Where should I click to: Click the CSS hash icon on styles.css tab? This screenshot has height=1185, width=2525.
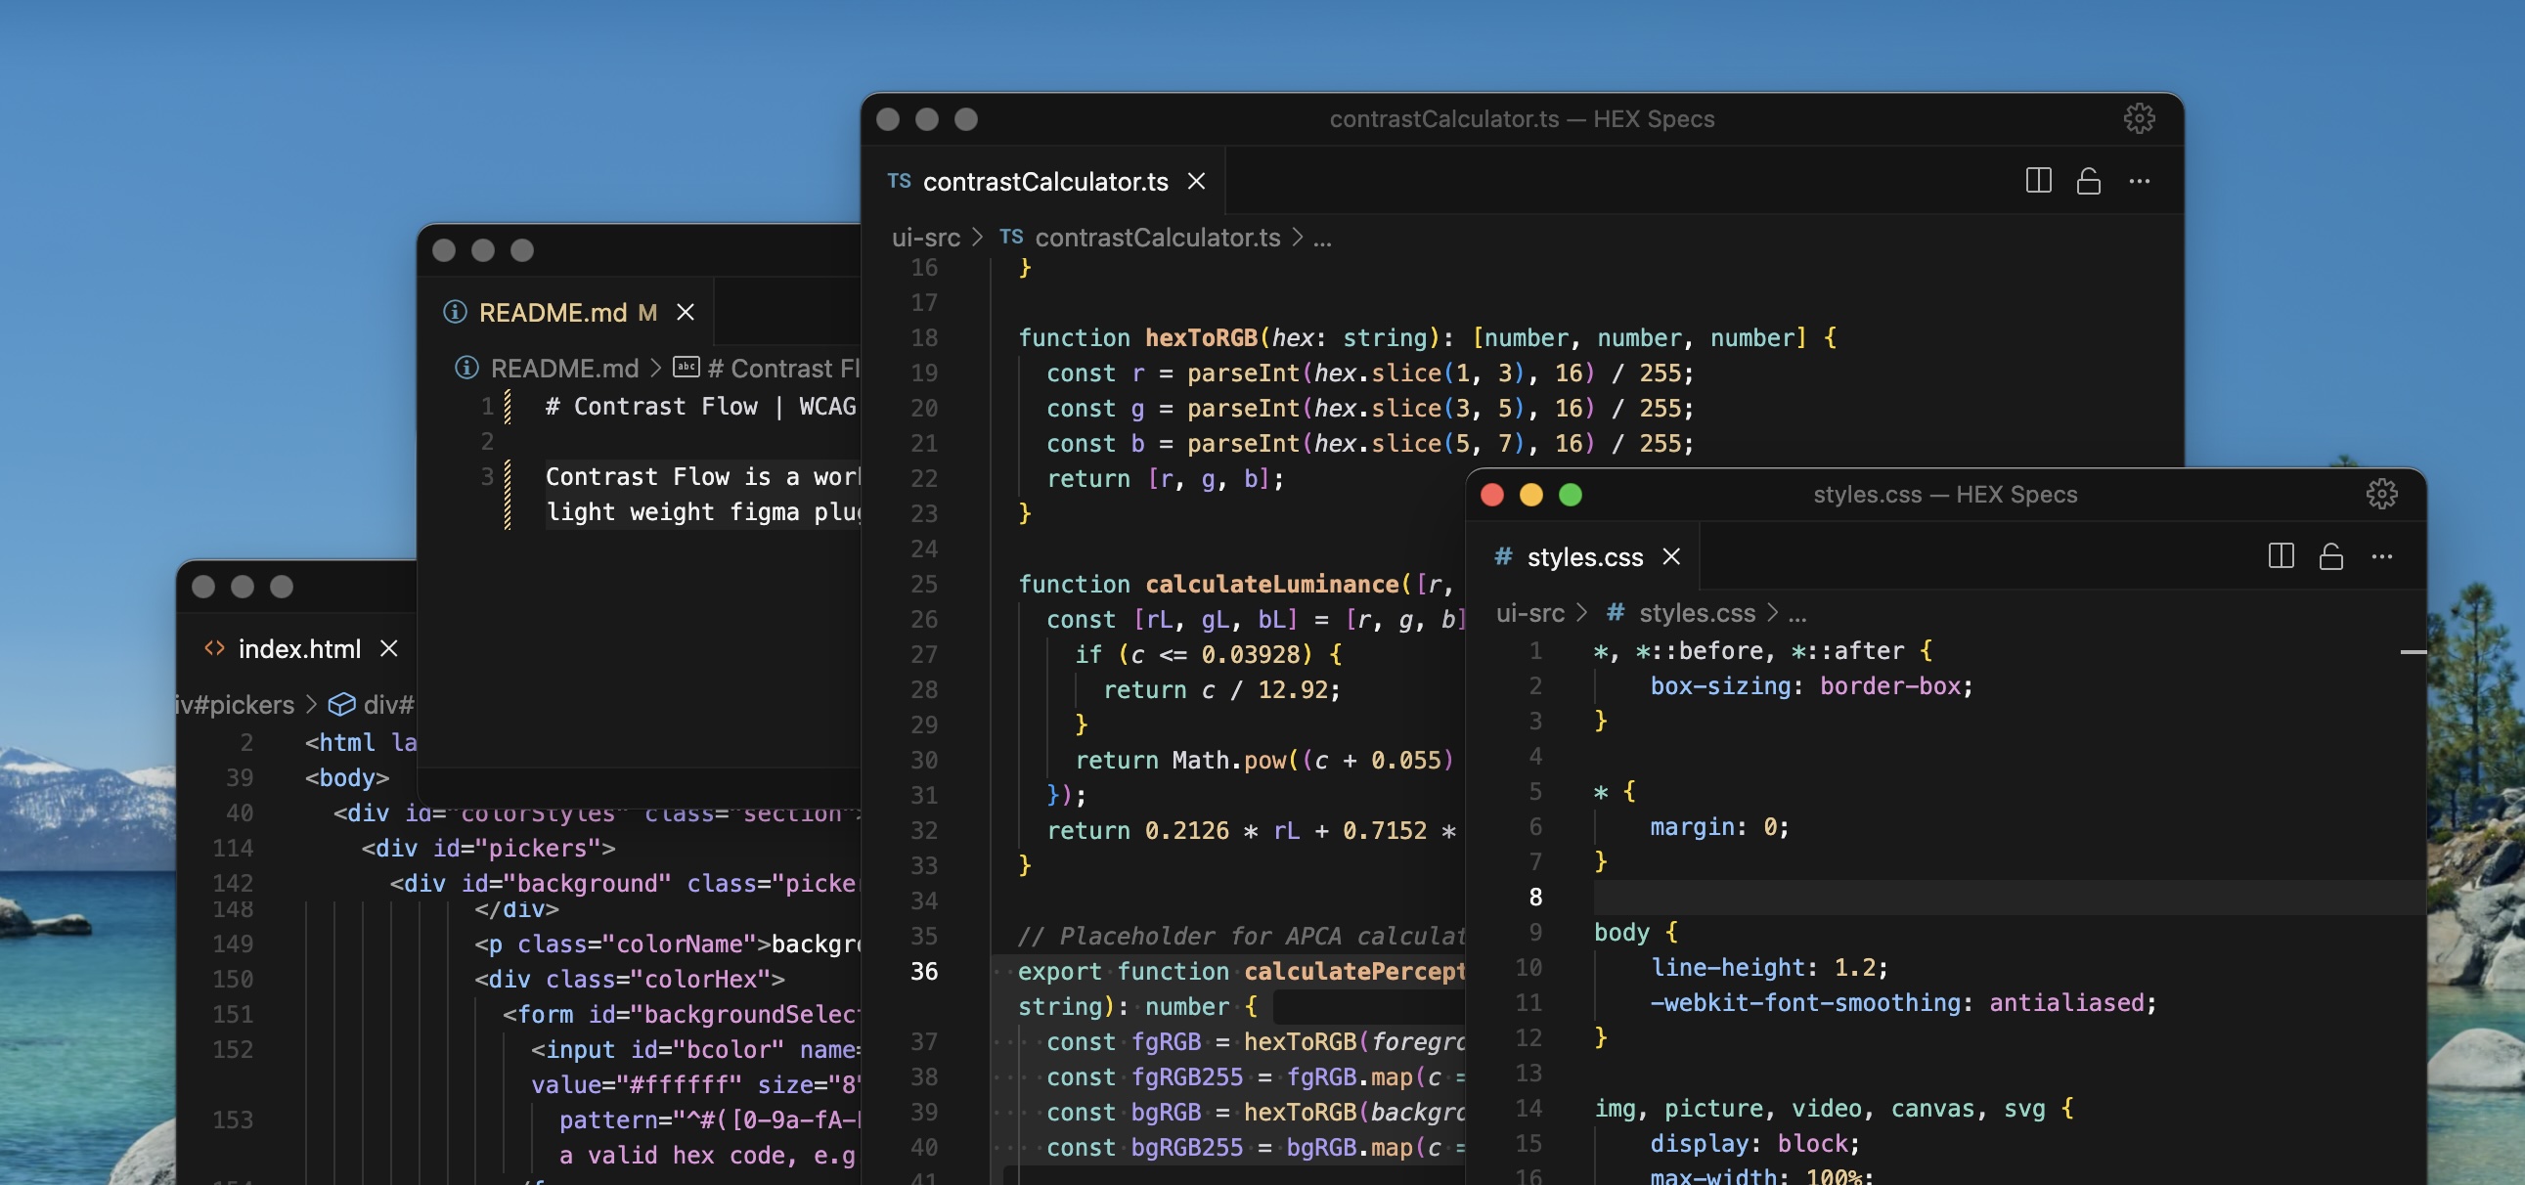tap(1502, 556)
